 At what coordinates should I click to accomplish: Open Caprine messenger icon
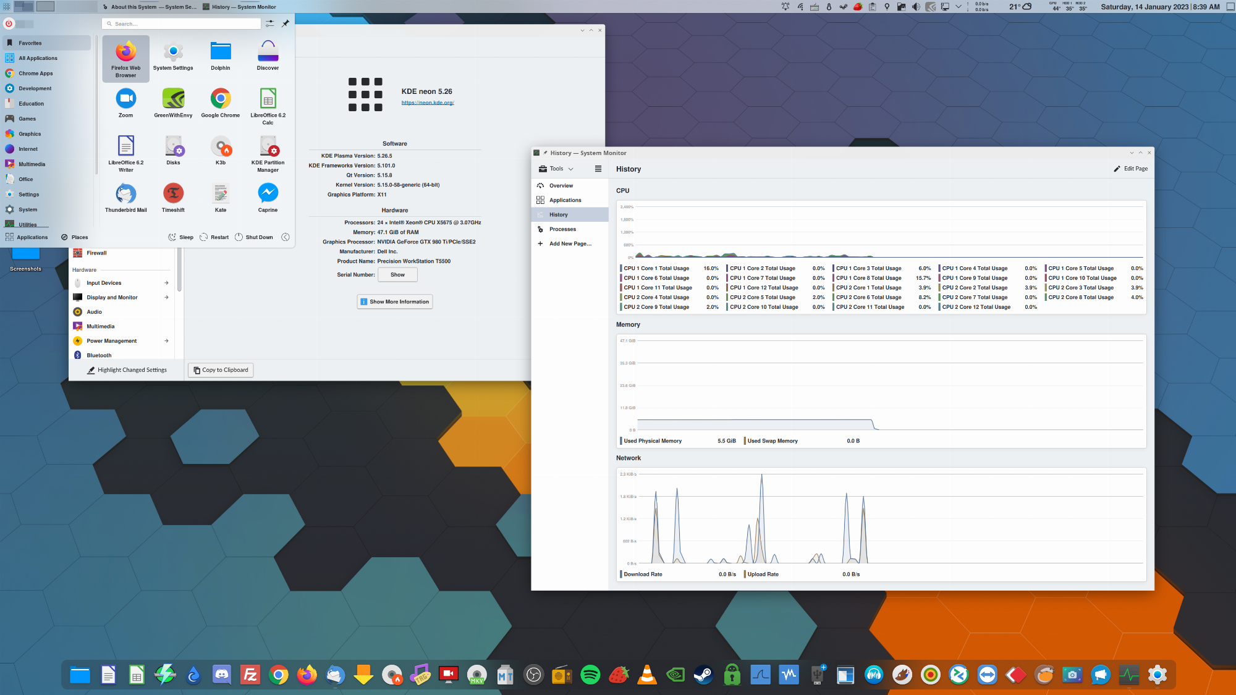click(x=268, y=193)
